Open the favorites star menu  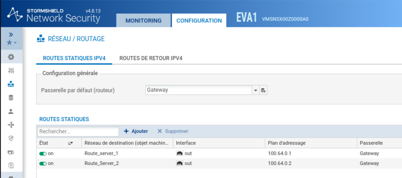[11, 42]
